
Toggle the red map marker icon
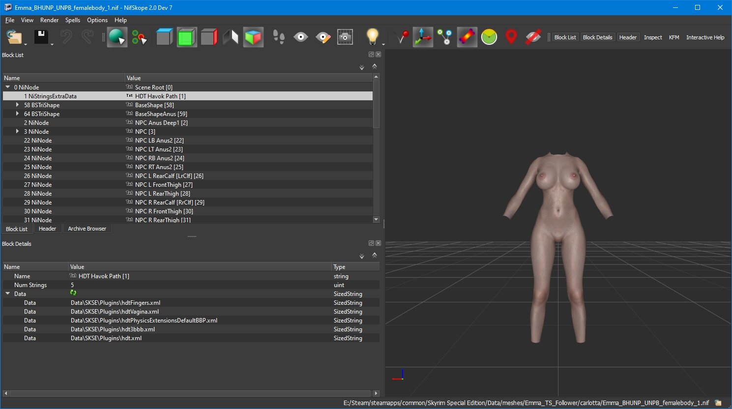click(511, 37)
